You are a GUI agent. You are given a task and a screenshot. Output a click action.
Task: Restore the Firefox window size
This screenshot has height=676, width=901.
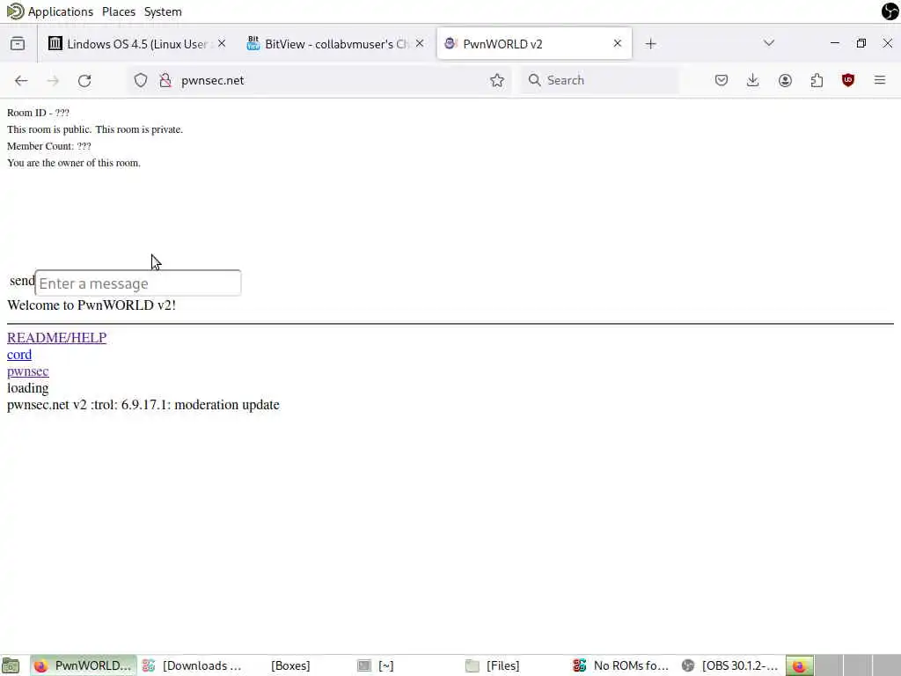861,43
